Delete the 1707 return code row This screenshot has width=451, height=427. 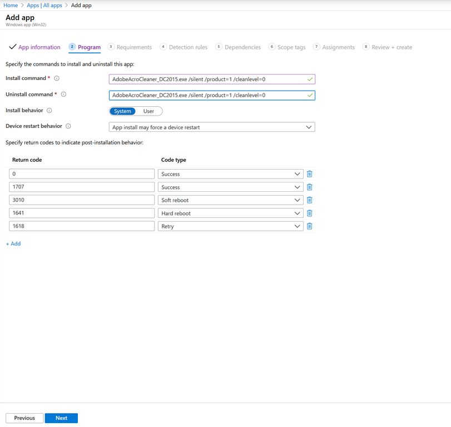[x=310, y=187]
